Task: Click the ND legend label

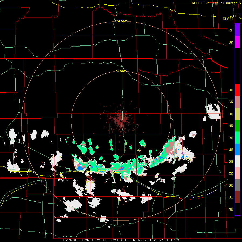Action: (231, 209)
